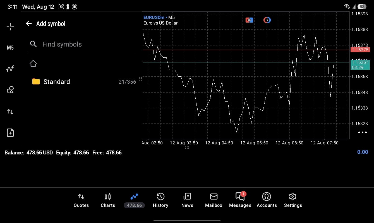Open the M5 timeframe selector
The width and height of the screenshot is (374, 223).
pyautogui.click(x=10, y=48)
